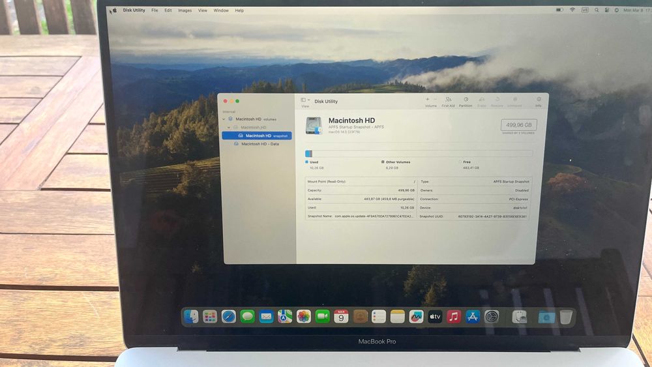Open Notes from the Dock
Screen dimensions: 652x367
[x=398, y=317]
